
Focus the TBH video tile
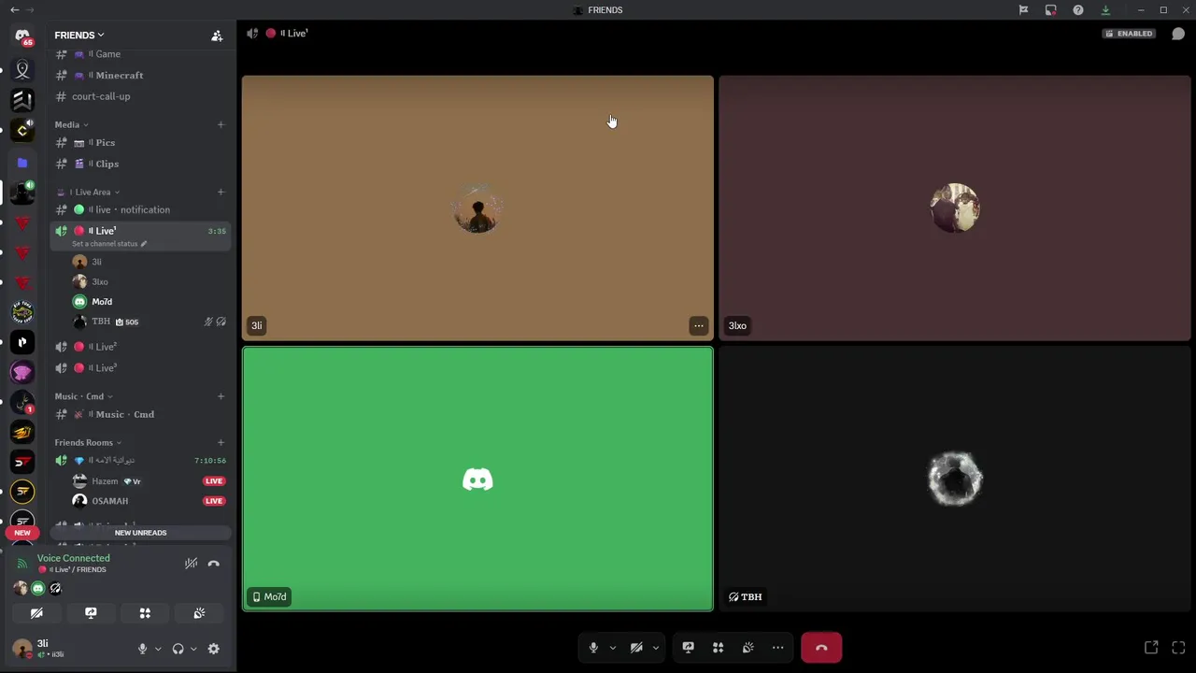click(955, 479)
